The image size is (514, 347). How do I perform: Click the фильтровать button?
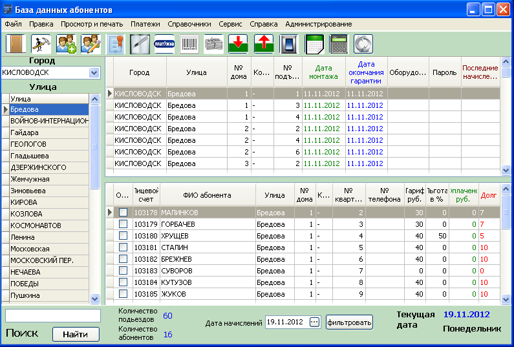349,322
